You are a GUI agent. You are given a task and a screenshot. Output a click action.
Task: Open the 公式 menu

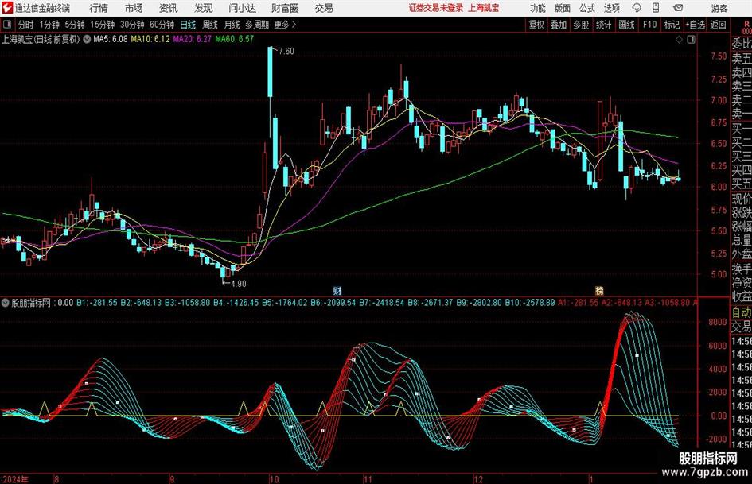click(x=587, y=8)
